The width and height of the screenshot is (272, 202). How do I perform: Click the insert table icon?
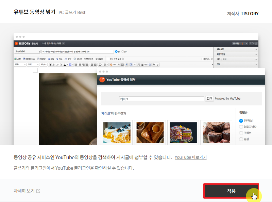[x=122, y=65]
